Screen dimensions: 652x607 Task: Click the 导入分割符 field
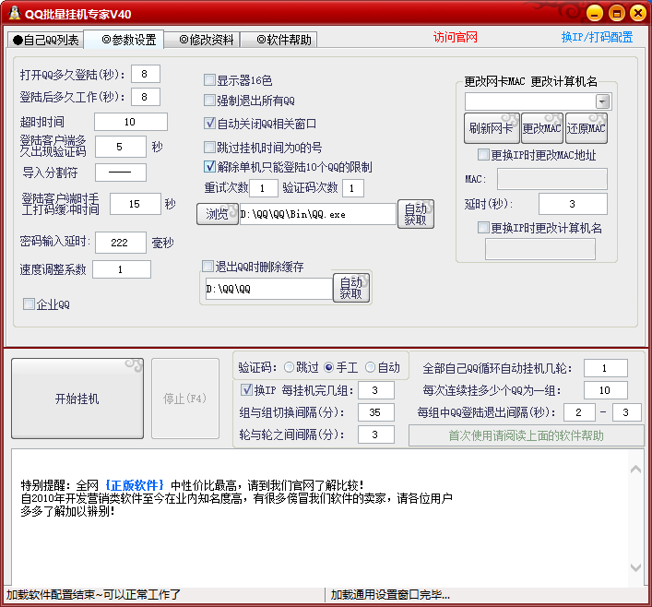point(121,173)
